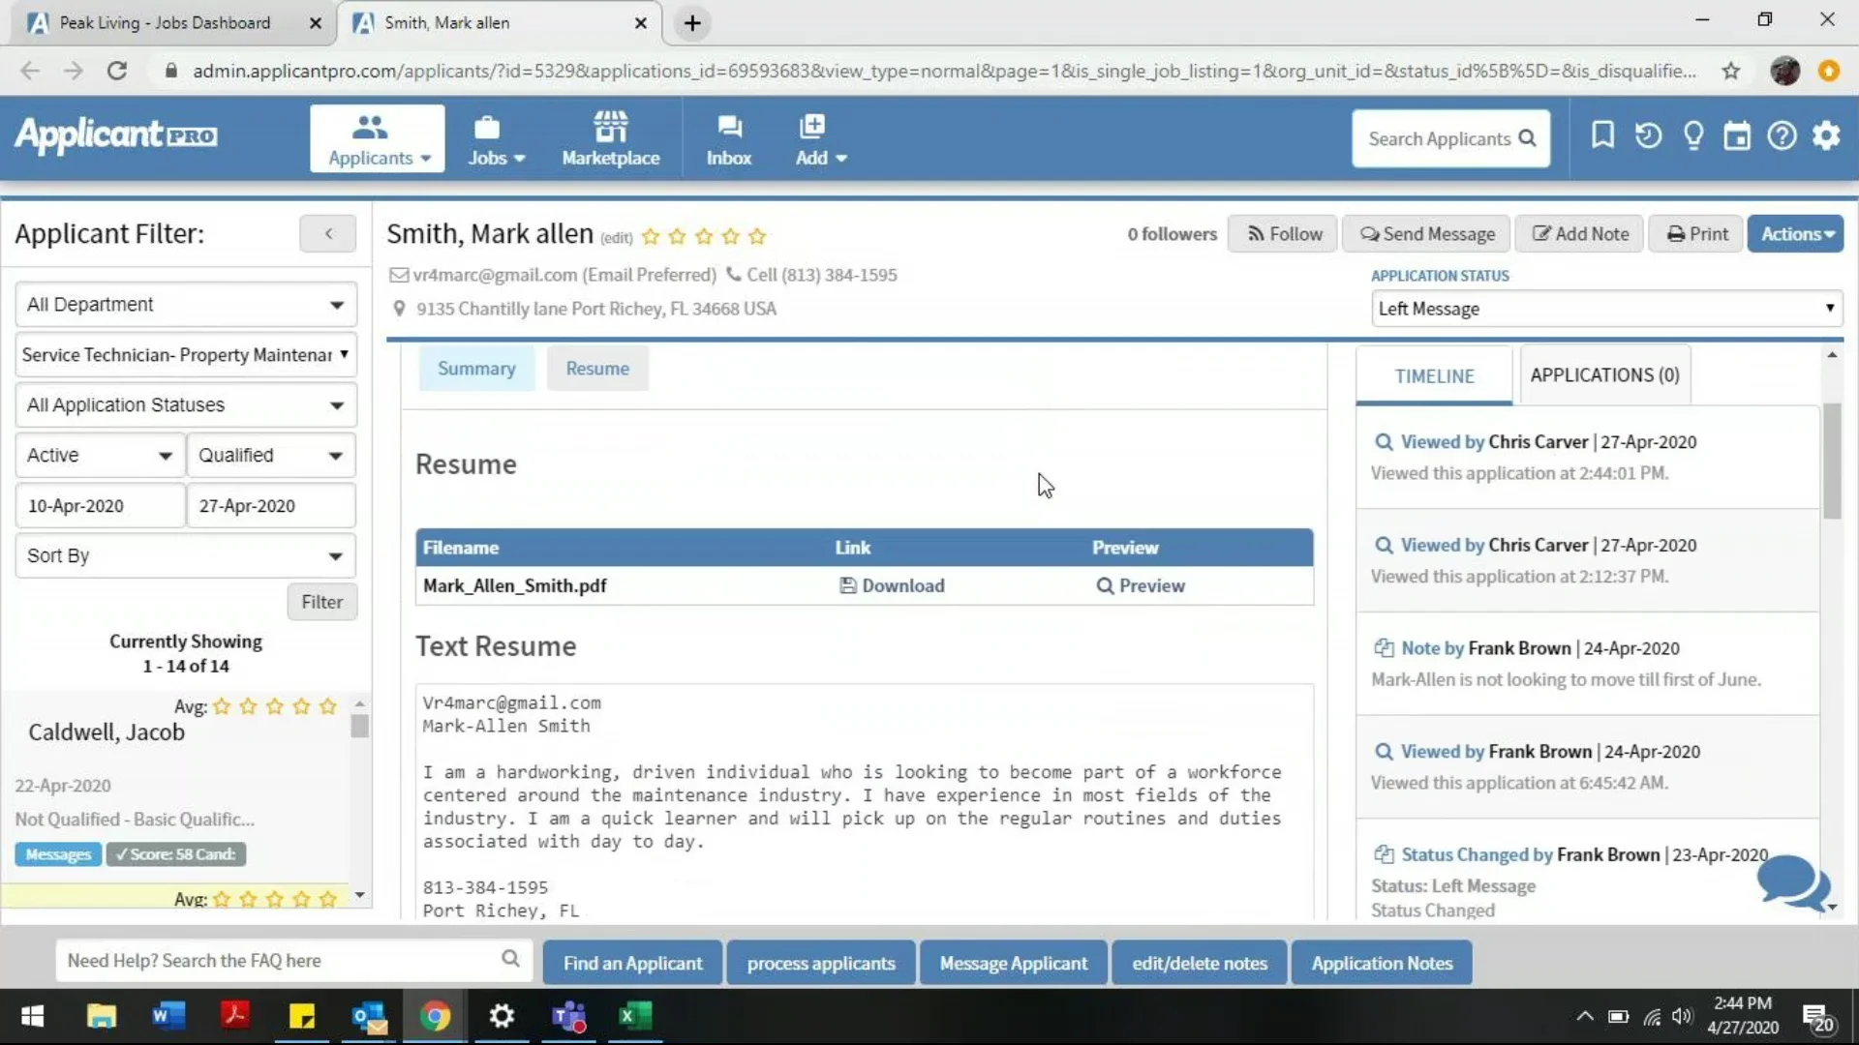Follow Mark allen Smith
The height and width of the screenshot is (1045, 1859).
[1282, 233]
